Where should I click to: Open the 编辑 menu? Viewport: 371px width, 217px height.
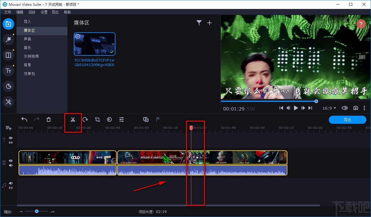pos(20,12)
